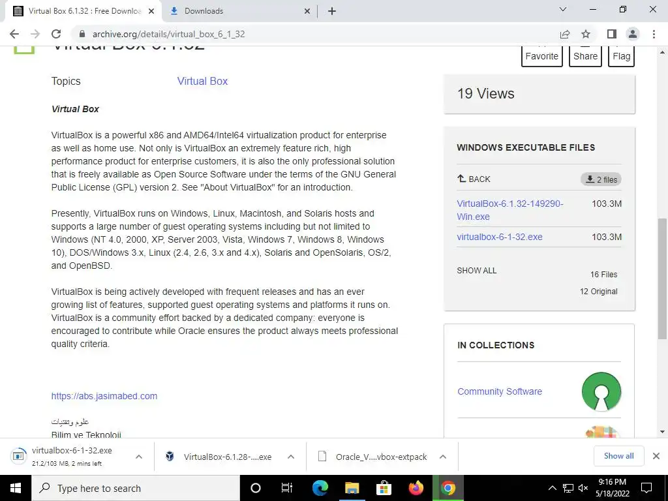
Task: Download virtualbox-6-1-32.exe from the file list
Action: click(x=500, y=237)
